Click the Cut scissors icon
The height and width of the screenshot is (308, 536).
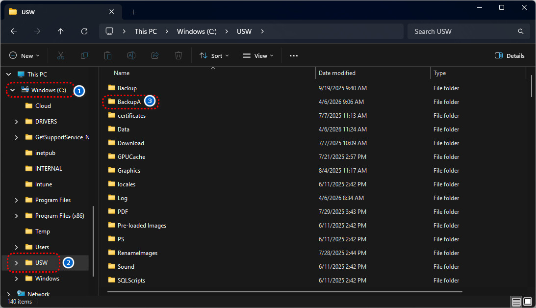(61, 56)
